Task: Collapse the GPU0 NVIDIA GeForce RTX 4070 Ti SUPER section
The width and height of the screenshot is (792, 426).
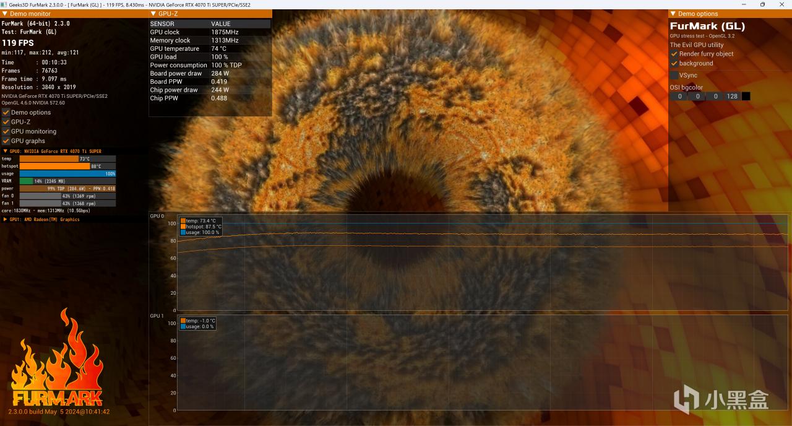Action: tap(6, 151)
